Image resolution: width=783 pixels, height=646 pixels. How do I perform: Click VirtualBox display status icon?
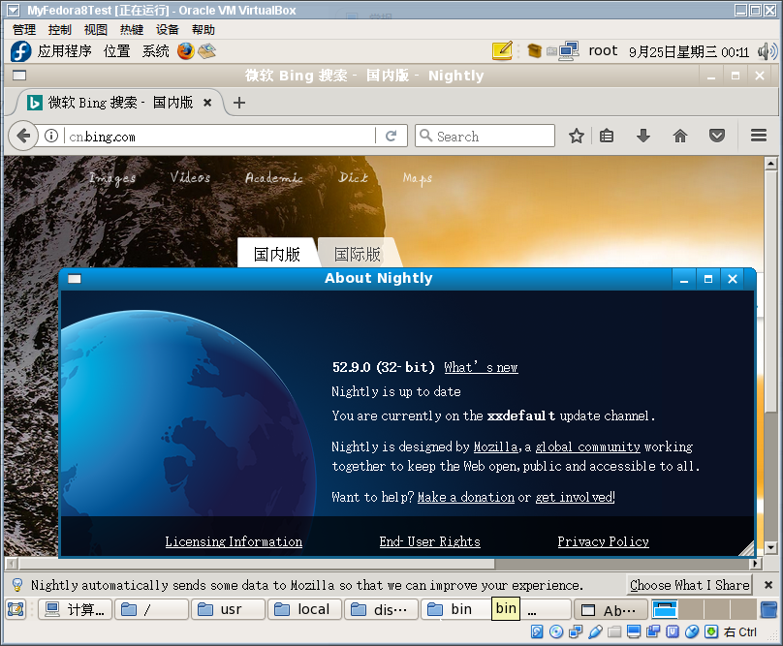[634, 632]
